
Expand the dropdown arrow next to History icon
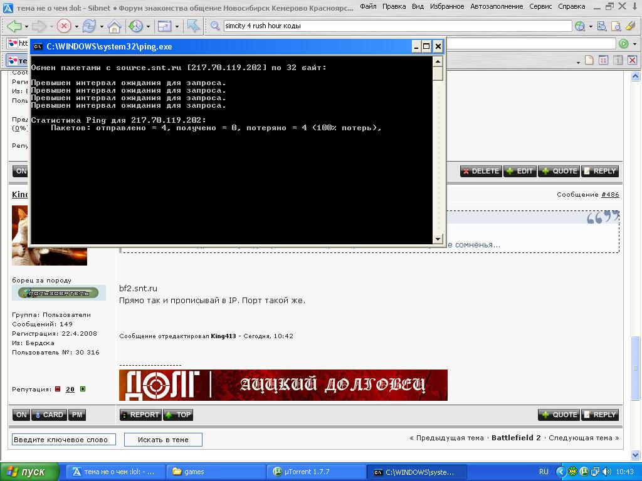(x=149, y=27)
